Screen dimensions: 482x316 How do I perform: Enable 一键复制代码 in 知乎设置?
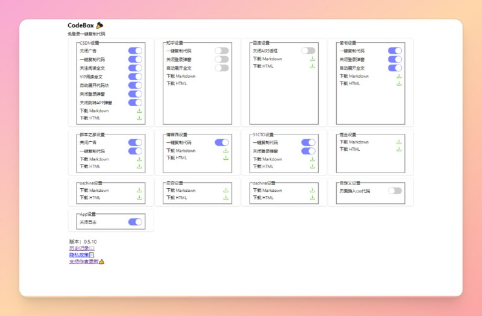click(222, 51)
